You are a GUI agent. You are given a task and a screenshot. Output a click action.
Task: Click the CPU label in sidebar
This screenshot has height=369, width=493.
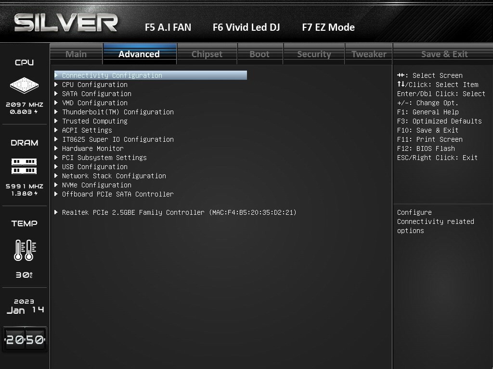tap(24, 62)
